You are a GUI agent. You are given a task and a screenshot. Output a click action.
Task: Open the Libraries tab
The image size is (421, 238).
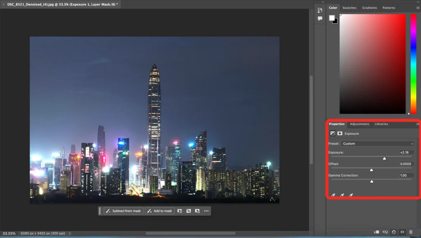coord(381,124)
